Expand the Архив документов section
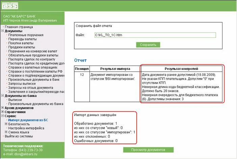This screenshot has width=237, height=159. point(2,108)
